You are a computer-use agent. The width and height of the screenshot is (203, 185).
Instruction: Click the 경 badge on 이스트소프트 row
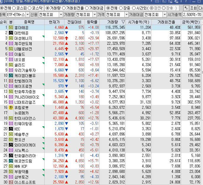pyautogui.click(x=11, y=182)
